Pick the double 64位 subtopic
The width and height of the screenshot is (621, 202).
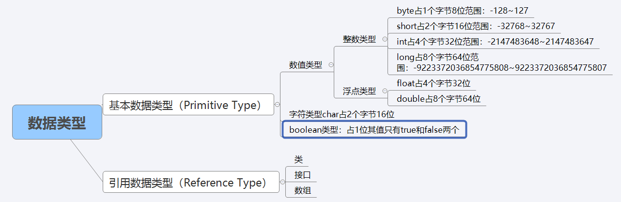(x=438, y=99)
